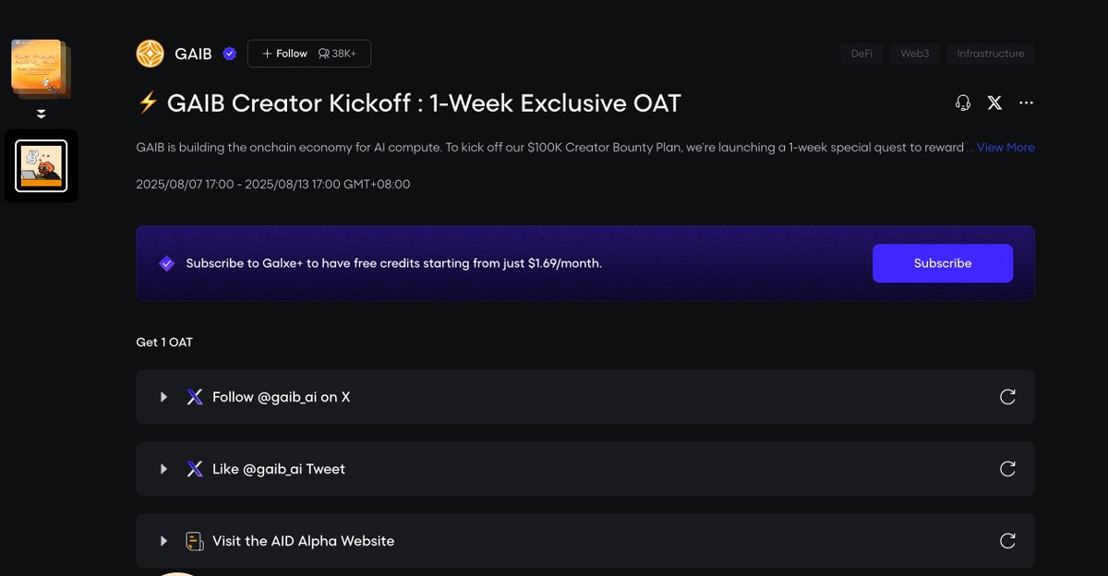Click the Subscribe button for Galxe+

(942, 263)
